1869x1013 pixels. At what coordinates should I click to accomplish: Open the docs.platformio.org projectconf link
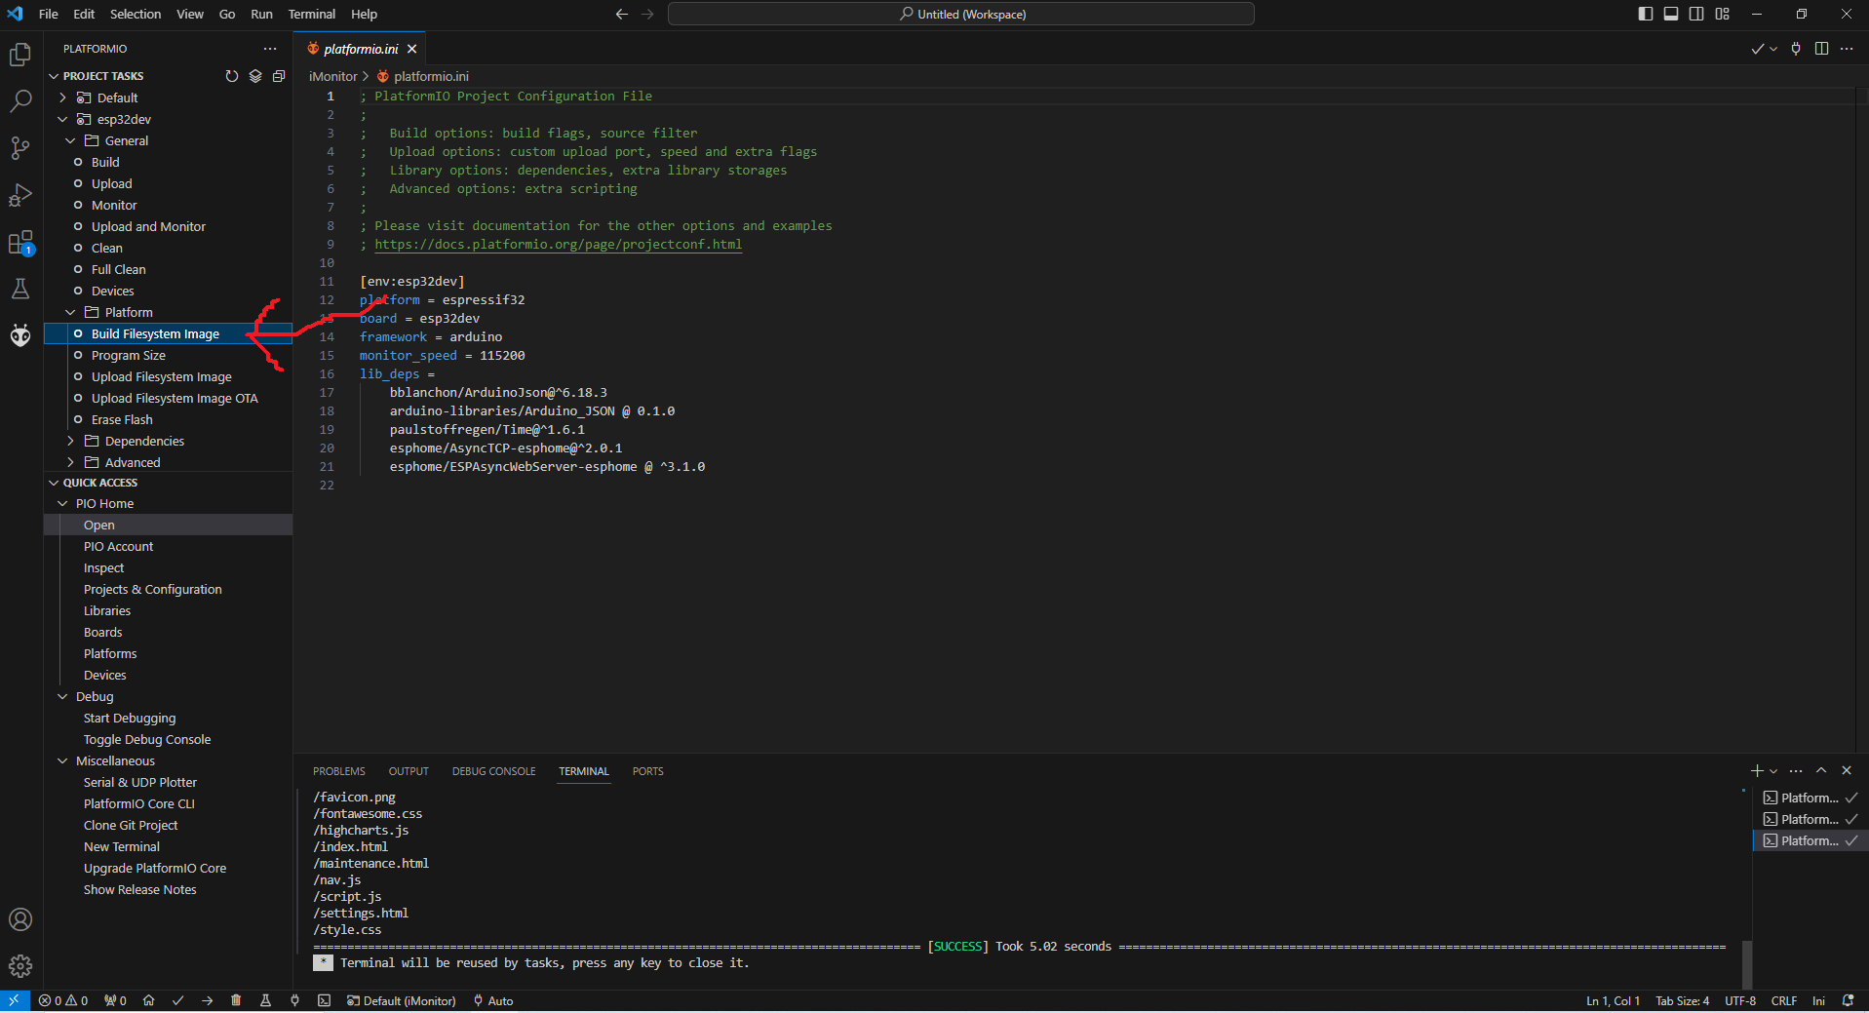pos(558,245)
